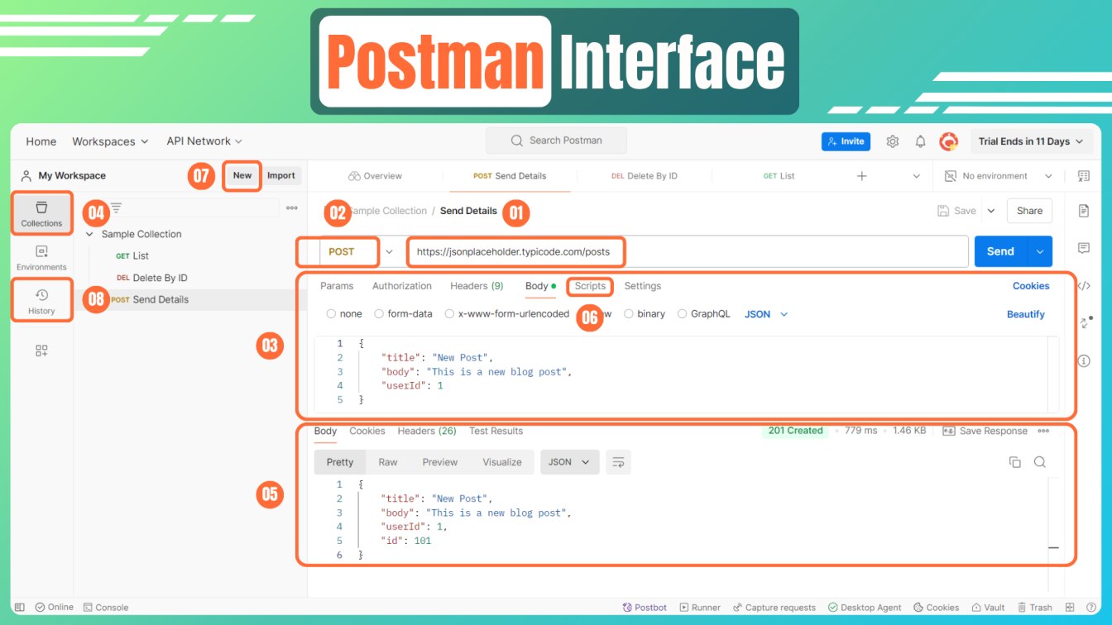Open Runner from status bar

point(700,607)
